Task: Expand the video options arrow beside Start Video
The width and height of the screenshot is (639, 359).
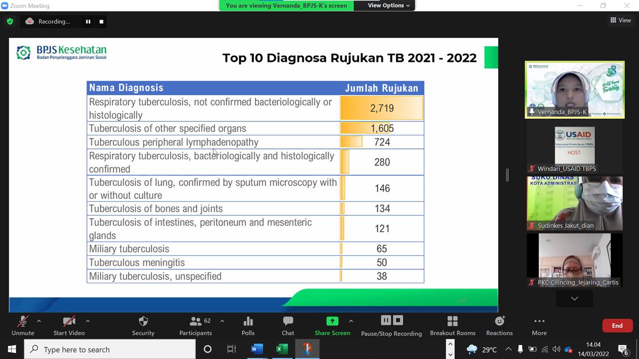Action: click(x=88, y=321)
